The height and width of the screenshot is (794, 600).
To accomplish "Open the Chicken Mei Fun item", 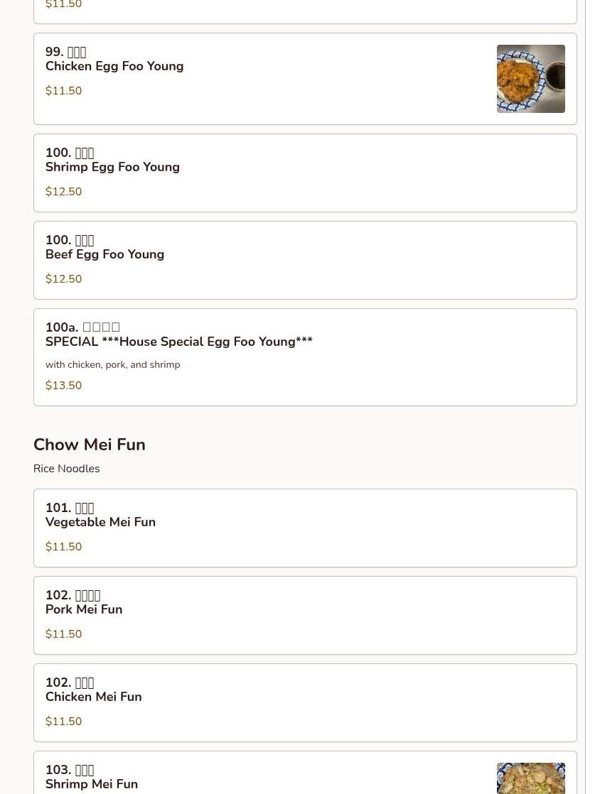I will click(x=93, y=697).
